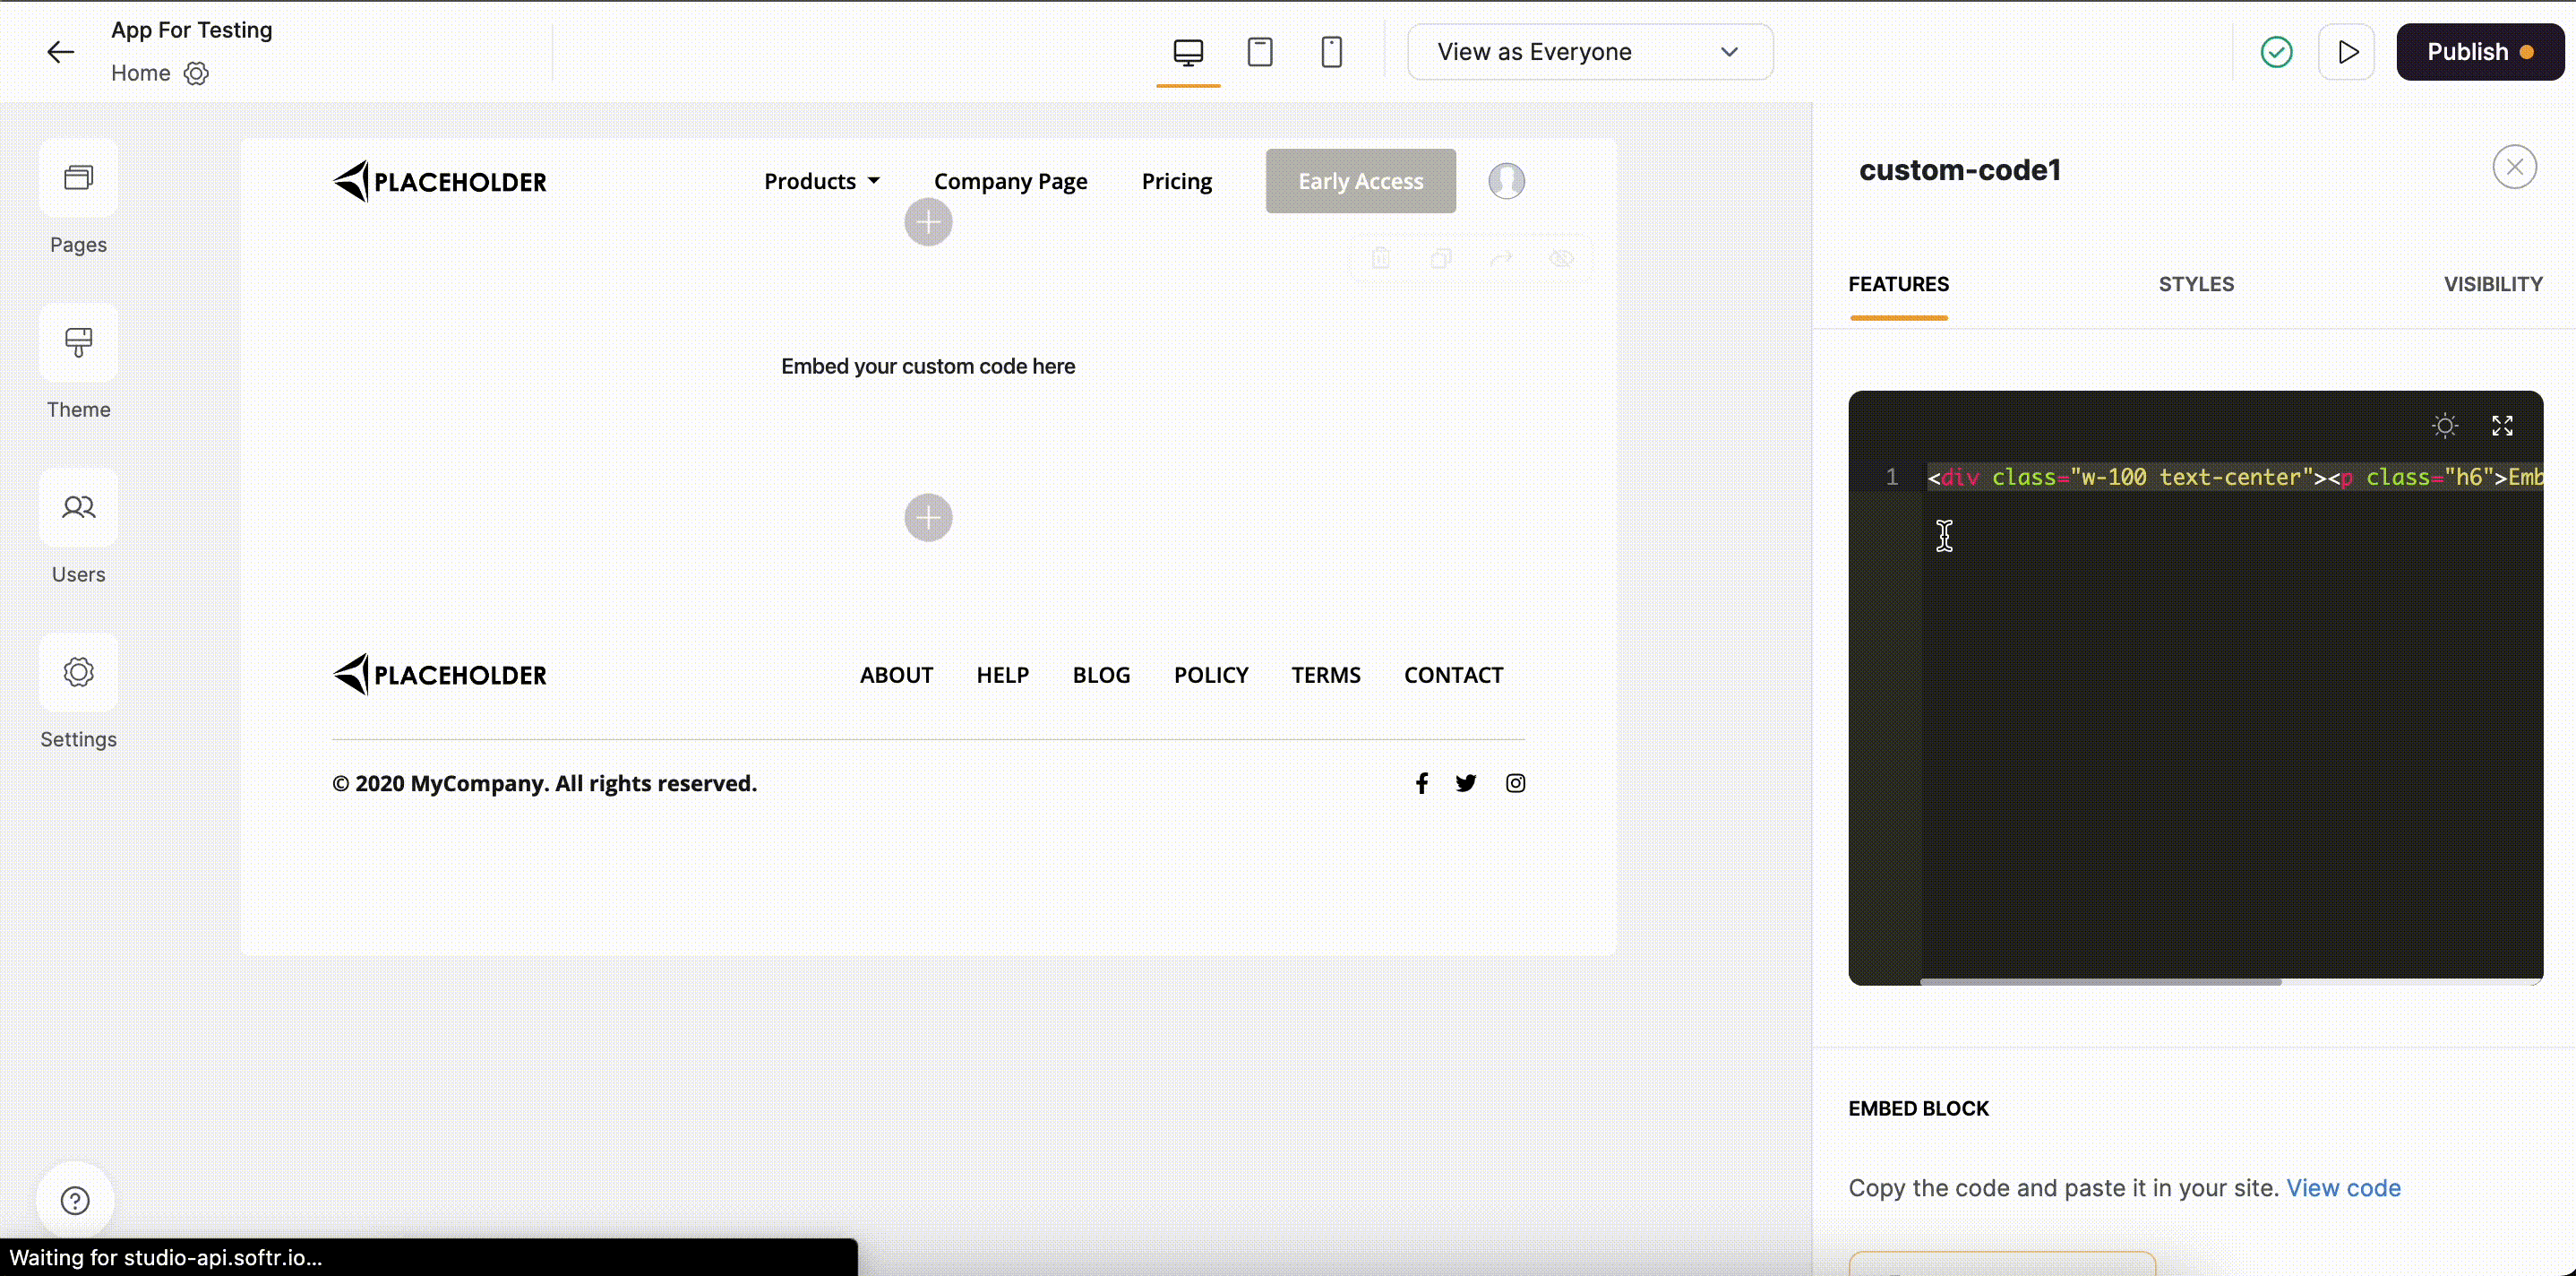The height and width of the screenshot is (1276, 2576).
Task: Toggle the code editor light theme
Action: pos(2444,427)
